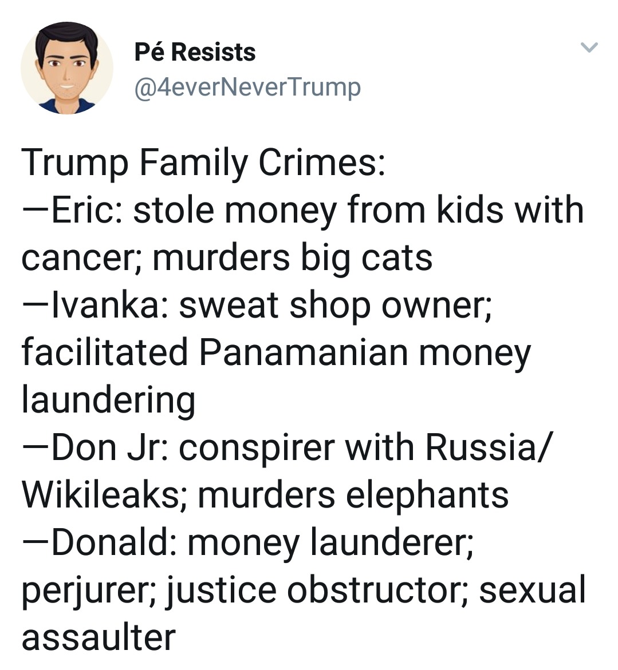Click the final word 'assaulter'

[x=99, y=637]
